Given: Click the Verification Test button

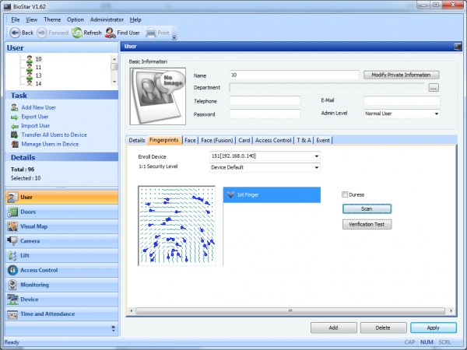Looking at the screenshot, I should tap(367, 224).
